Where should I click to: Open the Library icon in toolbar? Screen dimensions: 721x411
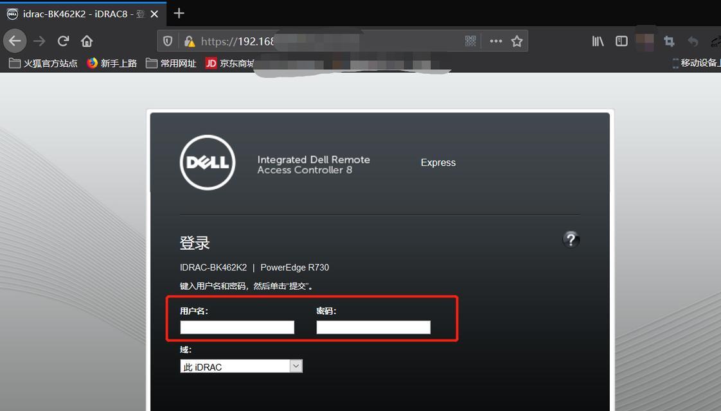[598, 41]
